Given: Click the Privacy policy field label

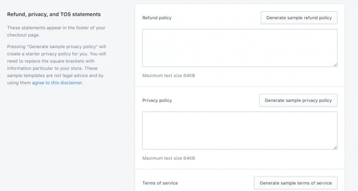Looking at the screenshot, I should 157,101.
